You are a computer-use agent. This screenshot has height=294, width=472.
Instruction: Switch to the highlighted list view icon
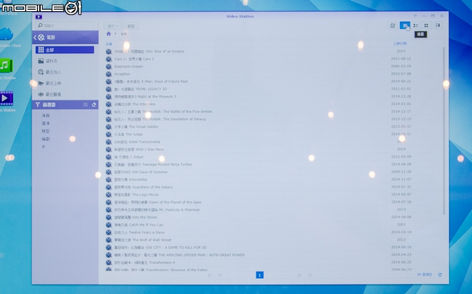click(405, 26)
